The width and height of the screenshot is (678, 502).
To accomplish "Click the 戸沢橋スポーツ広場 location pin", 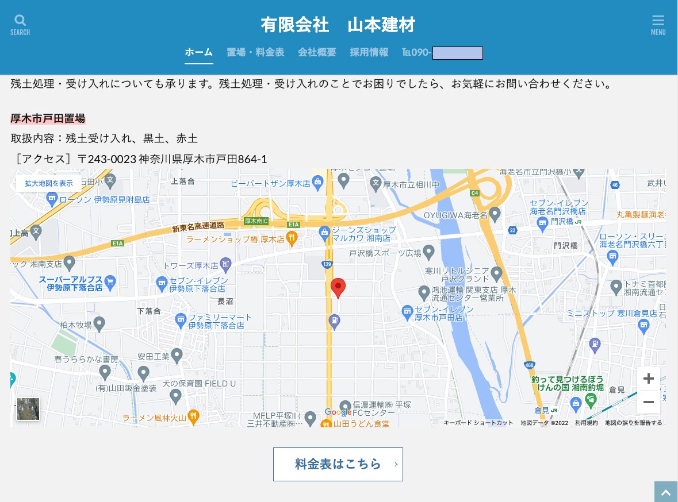I will coord(428,252).
